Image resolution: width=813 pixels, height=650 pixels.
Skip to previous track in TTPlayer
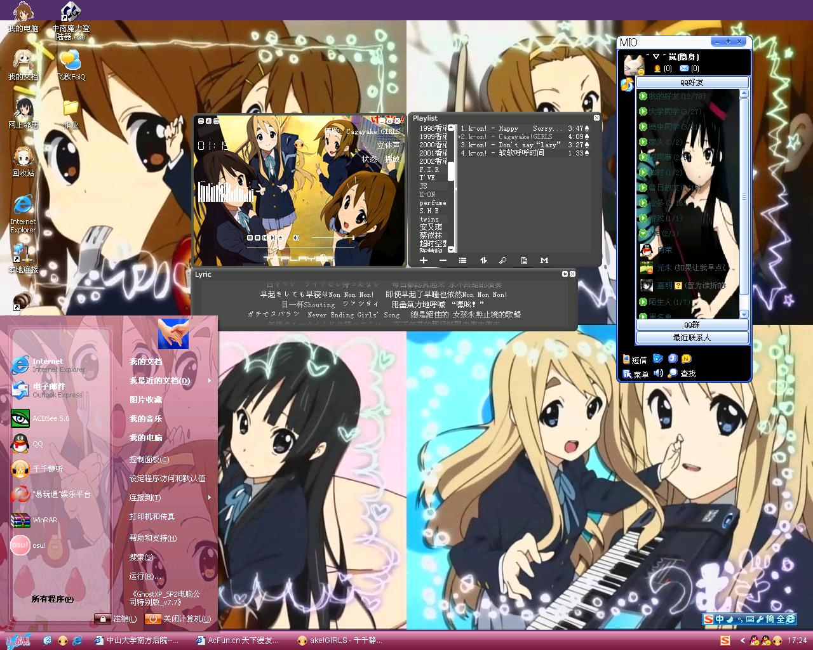point(265,238)
